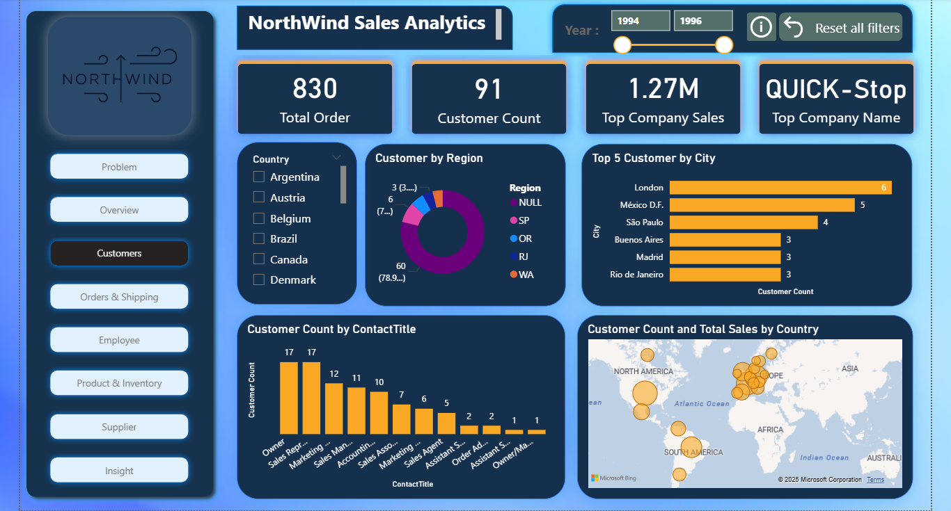This screenshot has height=511, width=951.
Task: Click the right year slider handle
Action: click(724, 45)
